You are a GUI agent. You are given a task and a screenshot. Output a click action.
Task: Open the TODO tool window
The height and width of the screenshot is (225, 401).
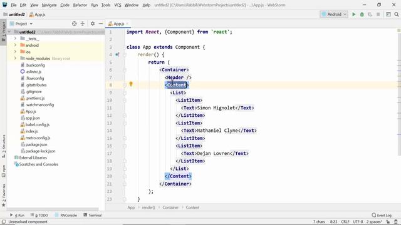click(39, 215)
